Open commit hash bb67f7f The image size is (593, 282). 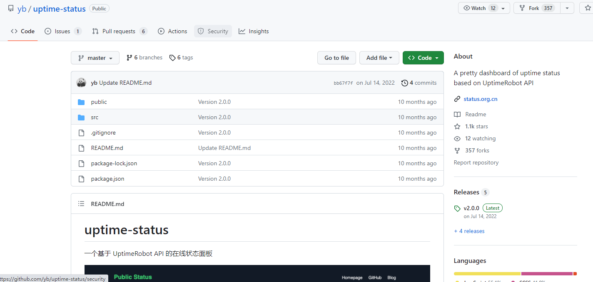click(343, 83)
